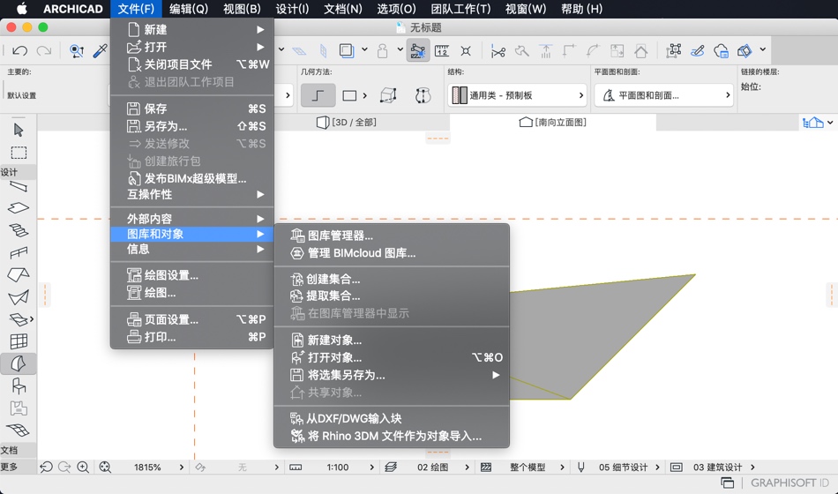Choose 提取集合... menu item
The image size is (838, 494).
click(391, 296)
